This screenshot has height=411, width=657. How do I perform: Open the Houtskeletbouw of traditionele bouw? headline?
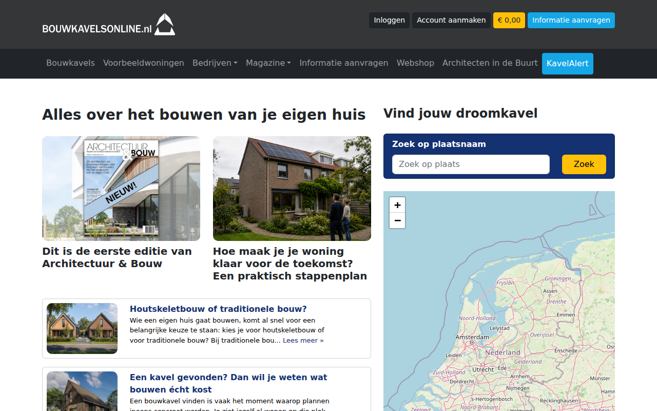218,309
